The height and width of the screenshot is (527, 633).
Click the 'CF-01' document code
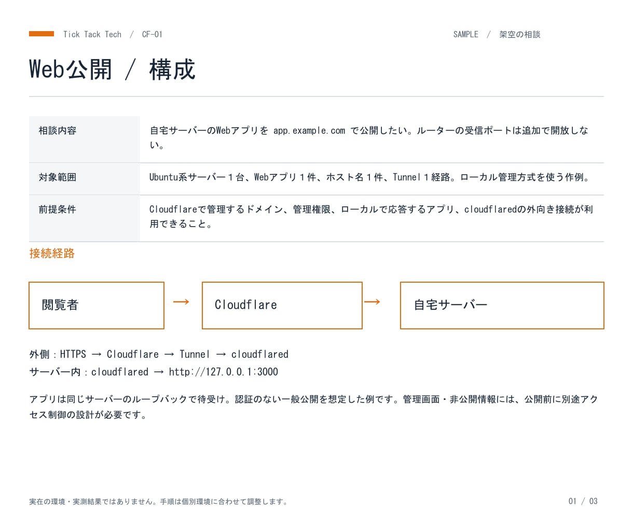[x=152, y=34]
